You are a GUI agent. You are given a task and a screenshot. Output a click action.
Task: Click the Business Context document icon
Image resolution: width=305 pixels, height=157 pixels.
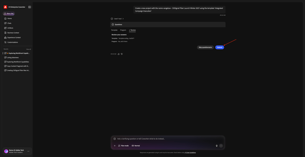5,33
